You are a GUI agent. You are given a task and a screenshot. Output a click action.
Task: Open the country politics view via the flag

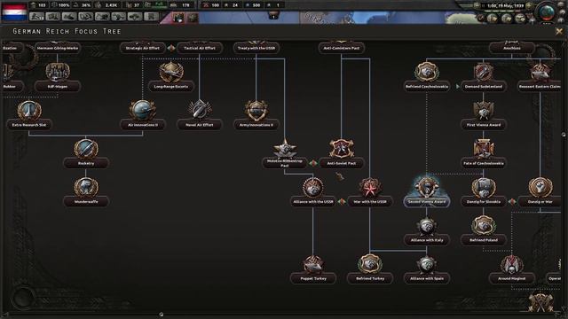click(14, 12)
